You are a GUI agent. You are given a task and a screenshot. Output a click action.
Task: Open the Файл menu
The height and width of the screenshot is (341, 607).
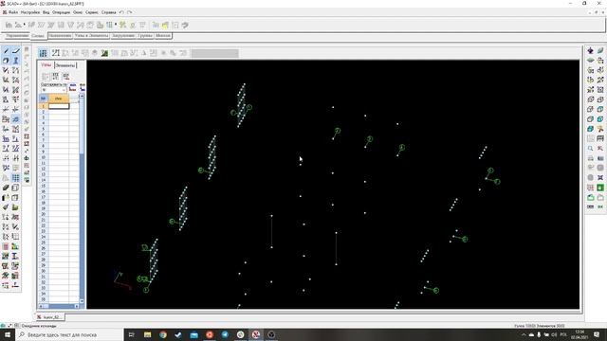pyautogui.click(x=12, y=12)
